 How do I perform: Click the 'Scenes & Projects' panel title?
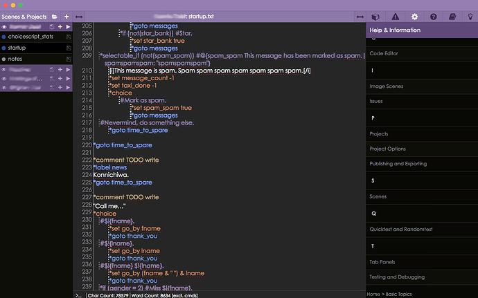pos(24,17)
